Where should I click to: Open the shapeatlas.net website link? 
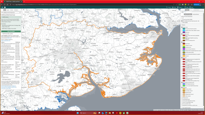tap(6, 41)
